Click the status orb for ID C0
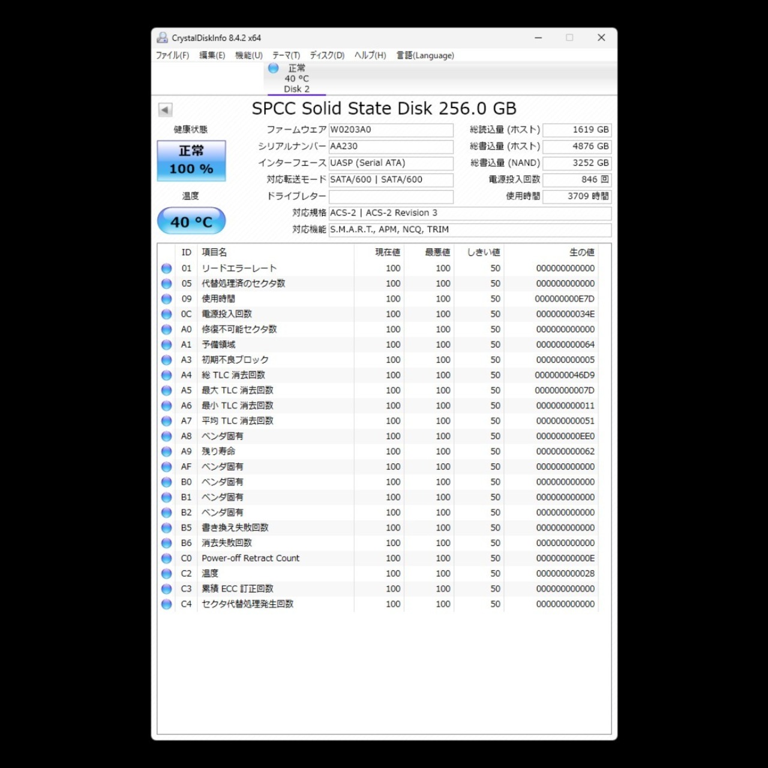Image resolution: width=768 pixels, height=768 pixels. (167, 559)
